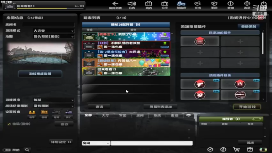Open the workshop (制造所) icon
272x153 pixels.
tap(181, 5)
